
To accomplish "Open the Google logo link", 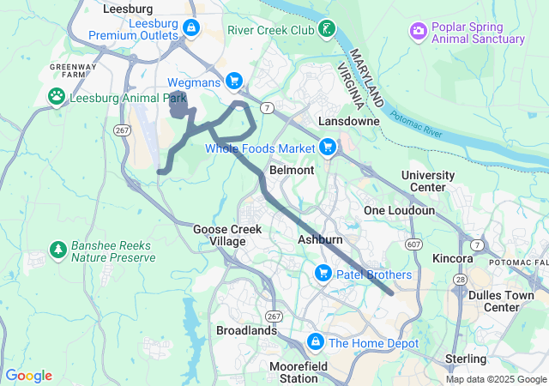I will 29,376.
